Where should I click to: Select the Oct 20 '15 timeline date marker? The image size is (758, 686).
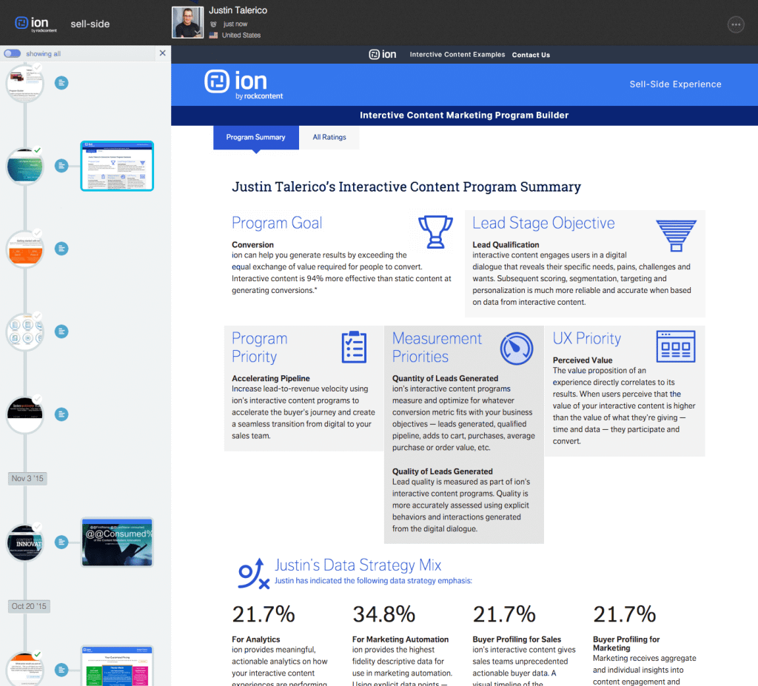(29, 606)
